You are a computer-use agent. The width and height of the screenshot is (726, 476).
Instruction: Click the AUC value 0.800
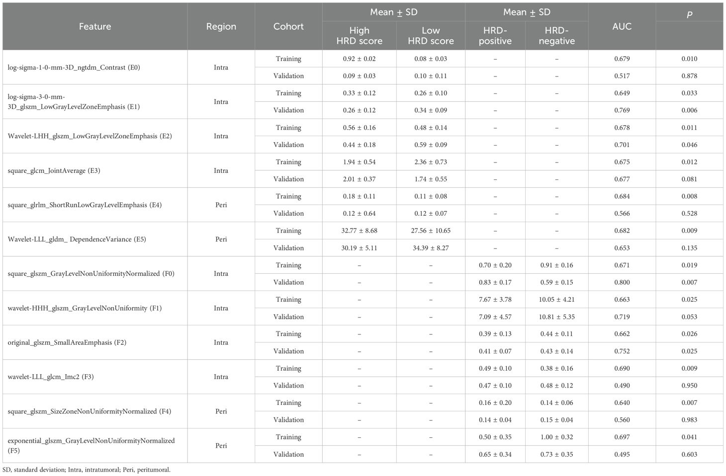[622, 282]
